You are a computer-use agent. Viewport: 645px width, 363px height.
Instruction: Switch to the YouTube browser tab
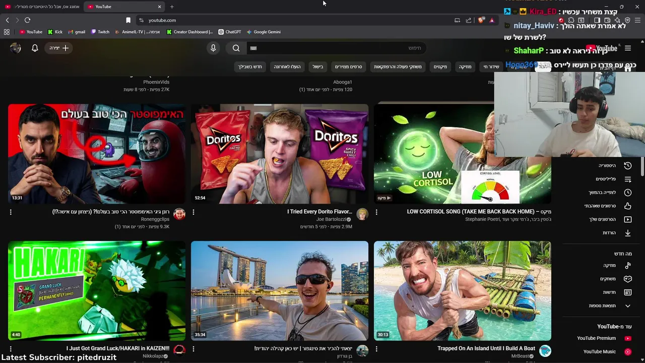pyautogui.click(x=124, y=7)
